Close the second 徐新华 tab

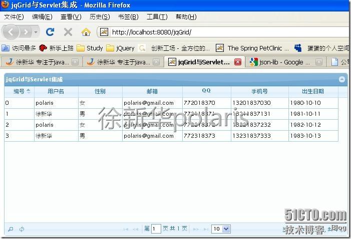pyautogui.click(x=156, y=62)
